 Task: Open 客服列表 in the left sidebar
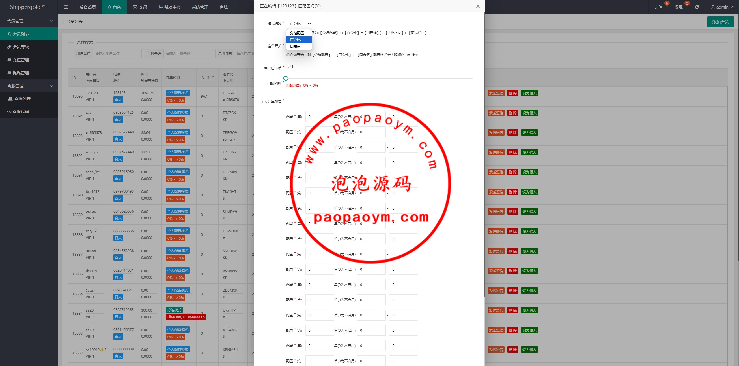coord(29,99)
